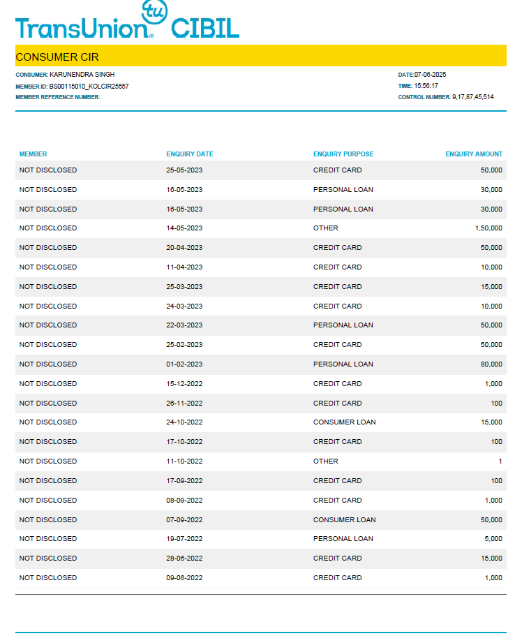Select consumer name KARUNENDRA SINGH
This screenshot has width=515, height=636.
pyautogui.click(x=82, y=75)
